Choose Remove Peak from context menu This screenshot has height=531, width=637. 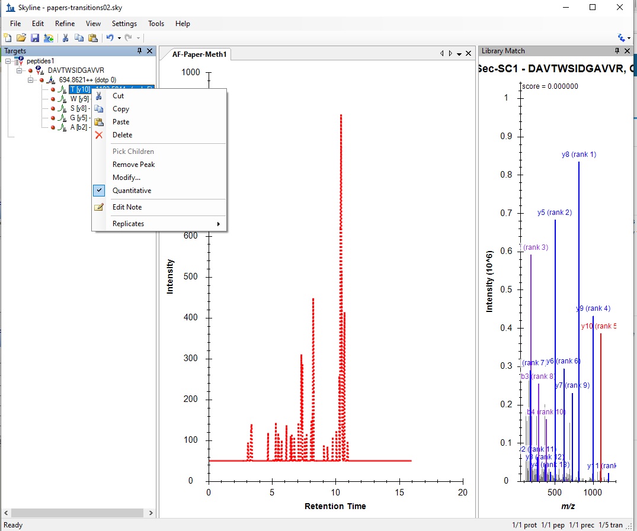[x=133, y=165]
